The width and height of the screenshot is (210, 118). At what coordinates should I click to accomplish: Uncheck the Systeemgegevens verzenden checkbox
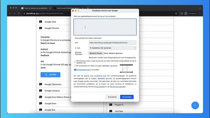[75, 70]
